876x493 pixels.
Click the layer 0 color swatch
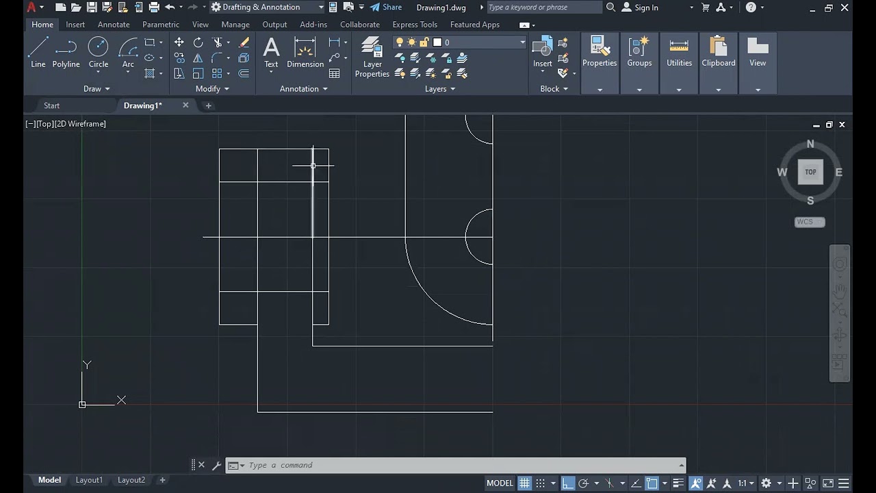[437, 42]
